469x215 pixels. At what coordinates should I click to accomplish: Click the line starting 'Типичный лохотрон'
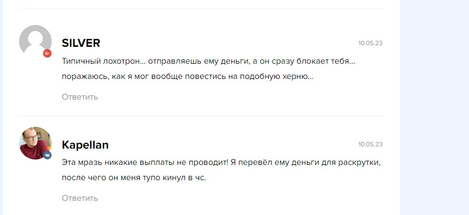pos(209,62)
